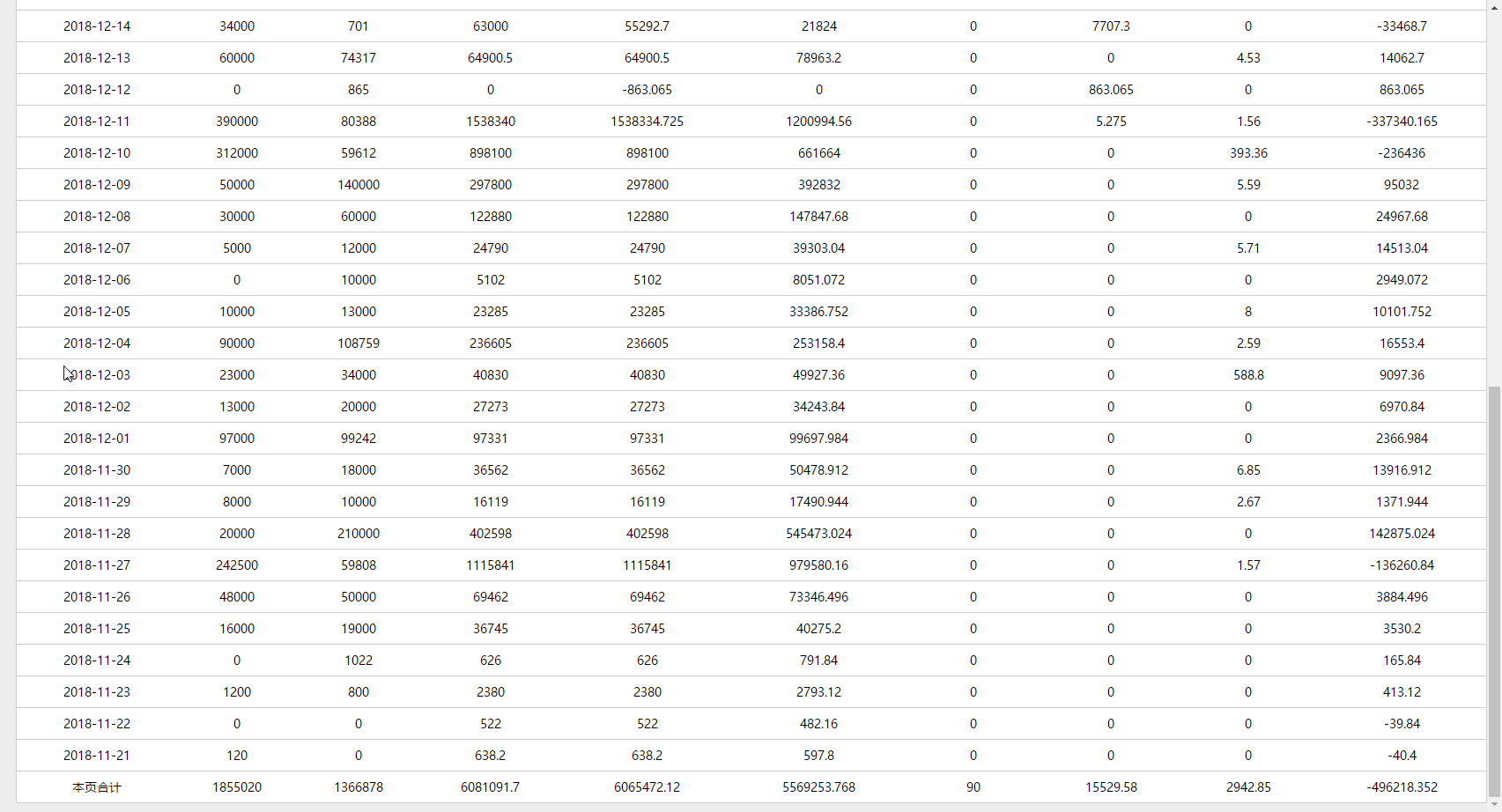1502x812 pixels.
Task: Select the cell with value 588.8
Action: point(1248,375)
